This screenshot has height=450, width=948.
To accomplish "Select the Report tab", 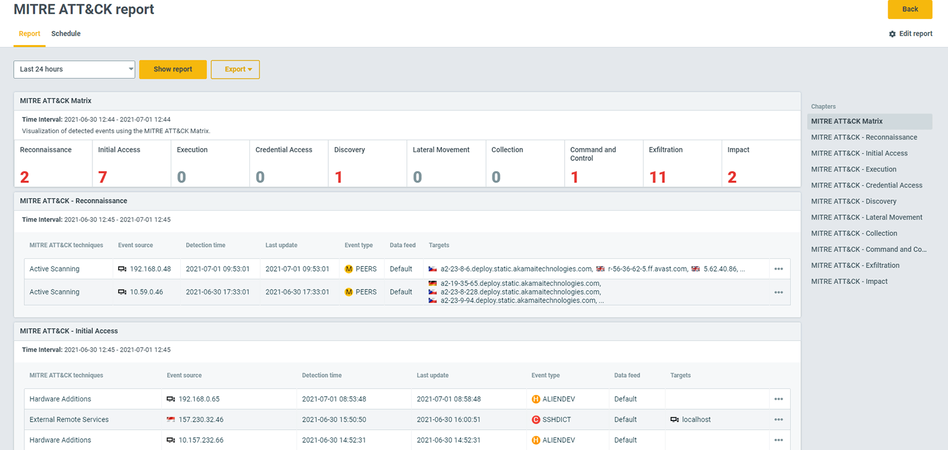I will [x=29, y=34].
